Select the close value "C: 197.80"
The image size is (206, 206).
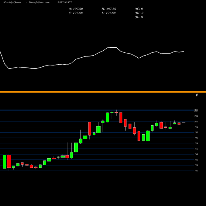[76, 13]
